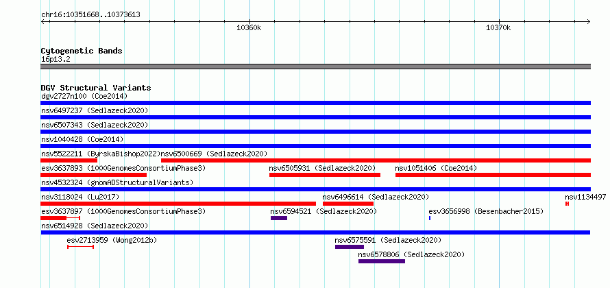The height and width of the screenshot is (288, 610).
Task: Open the nsv6505931 (Sedlazeck2020) variant label
Action: pyautogui.click(x=323, y=168)
